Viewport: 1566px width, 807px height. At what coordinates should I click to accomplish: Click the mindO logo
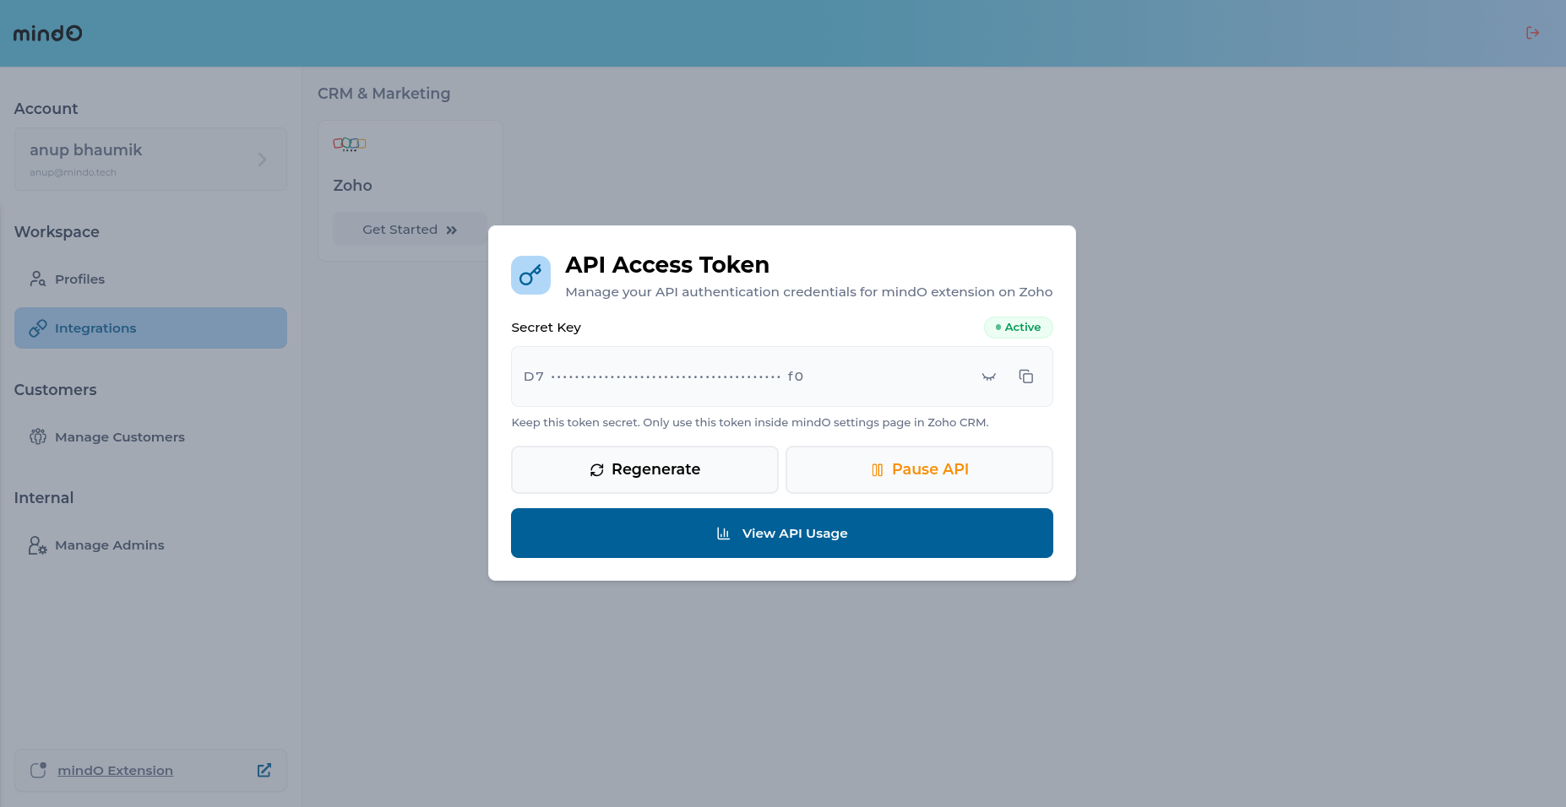[48, 33]
